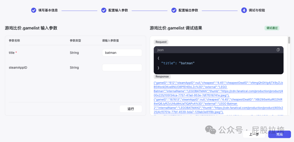Click the 参数名称 column header
The width and height of the screenshot is (294, 142).
pyautogui.click(x=14, y=40)
